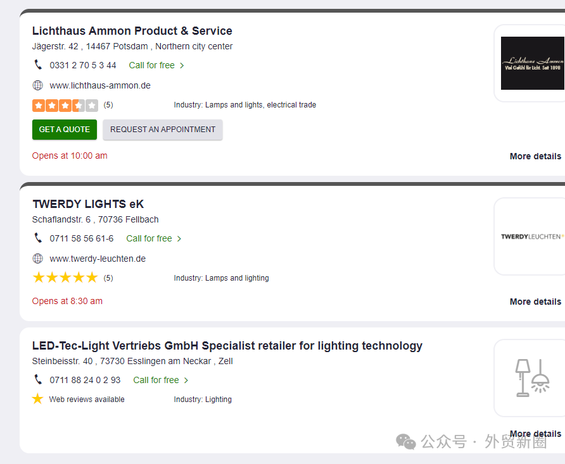This screenshot has width=565, height=464.
Task: Click Lichthaus Ammon's orange star rating
Action: 65,106
